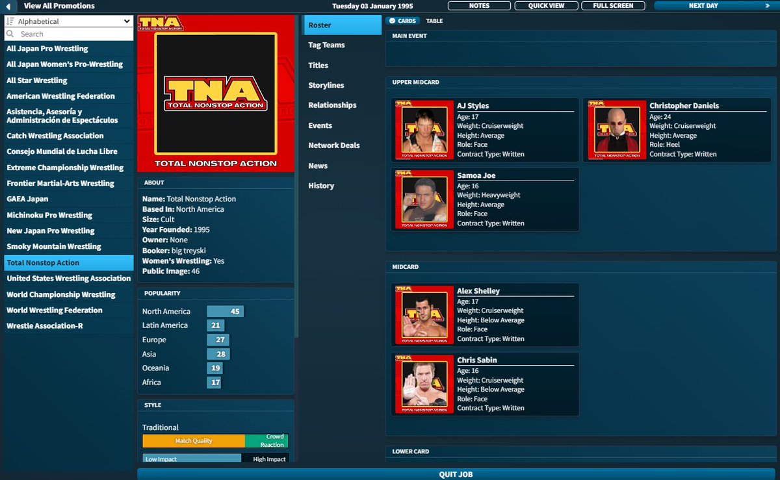Click the AJ Styles name text

(x=473, y=106)
